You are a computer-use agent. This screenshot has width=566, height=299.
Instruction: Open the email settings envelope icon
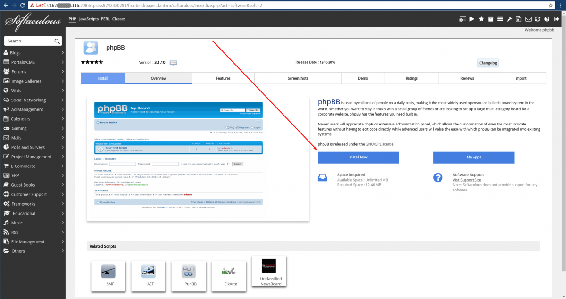point(529,19)
